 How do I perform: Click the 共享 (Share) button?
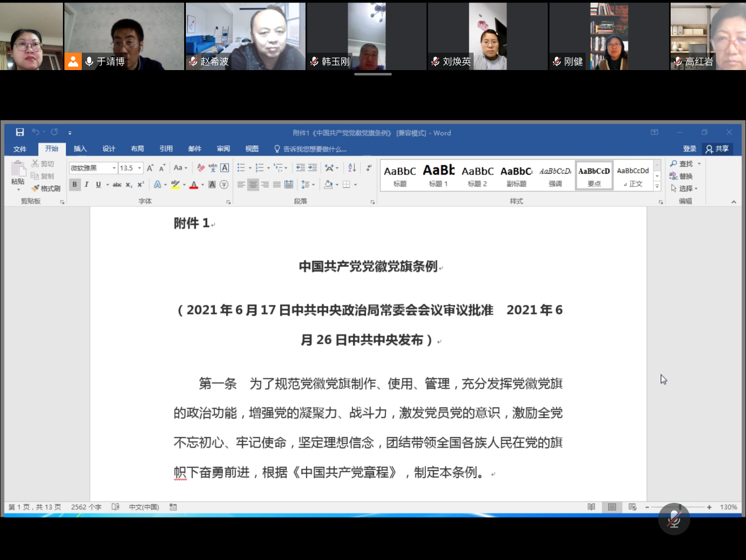[717, 149]
